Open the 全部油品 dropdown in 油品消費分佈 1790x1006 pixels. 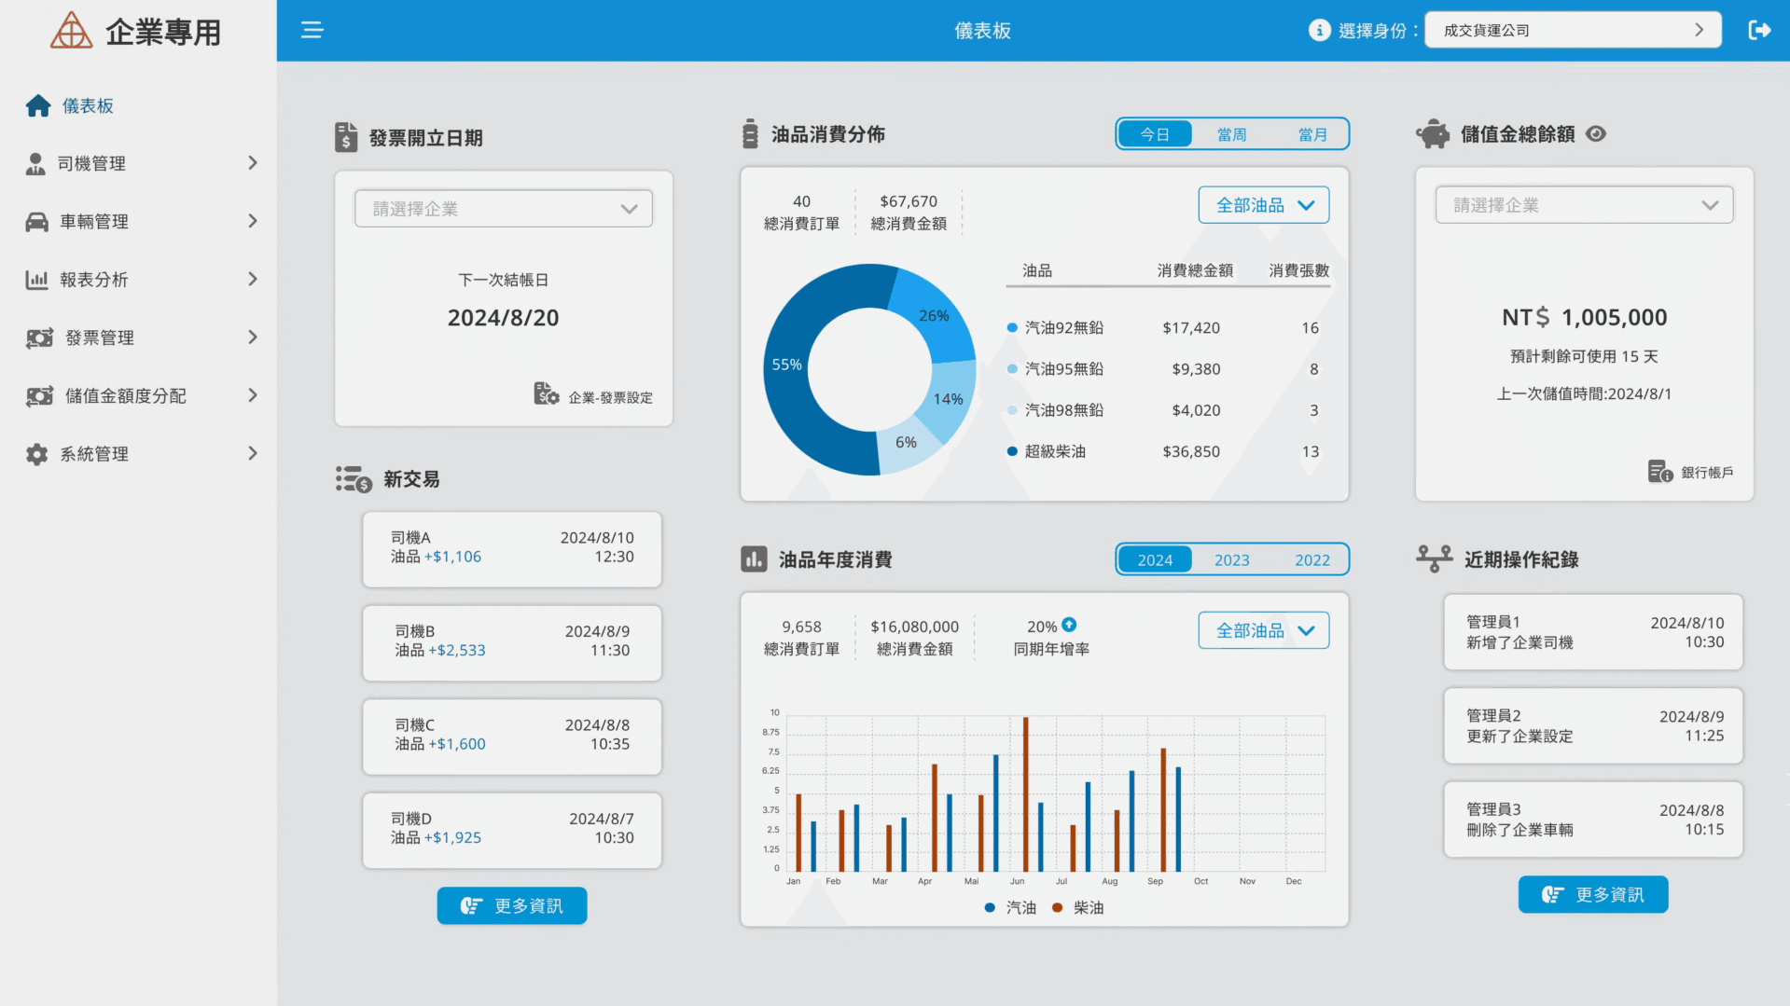coord(1264,205)
